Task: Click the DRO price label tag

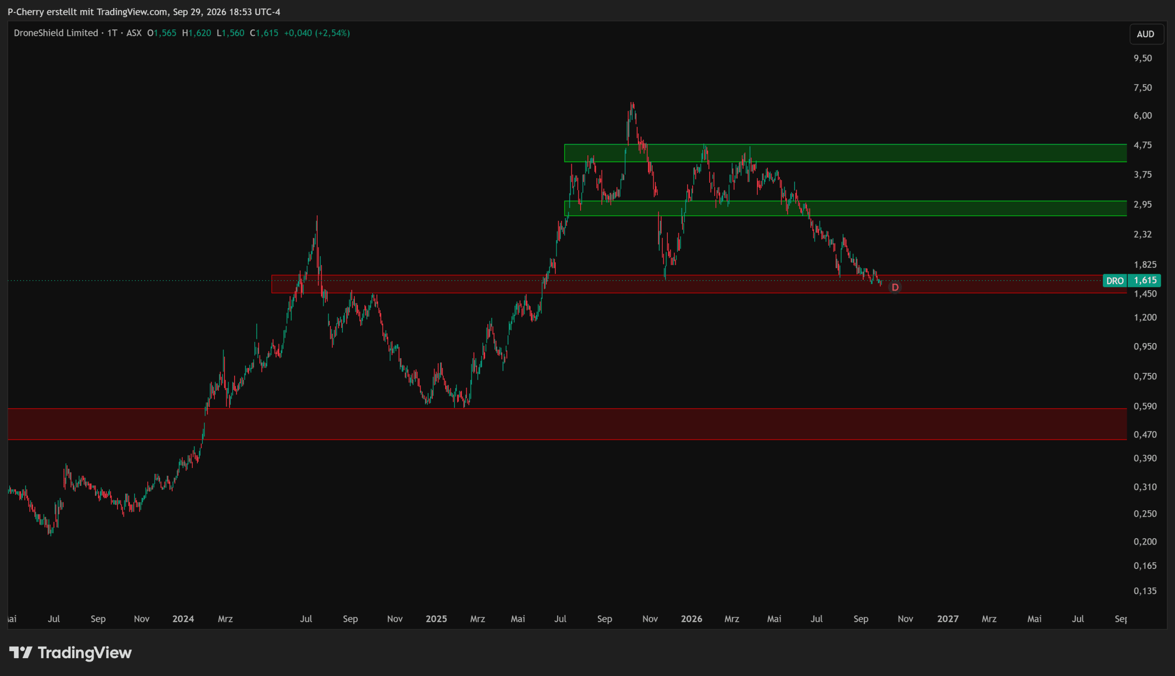Action: [1115, 281]
